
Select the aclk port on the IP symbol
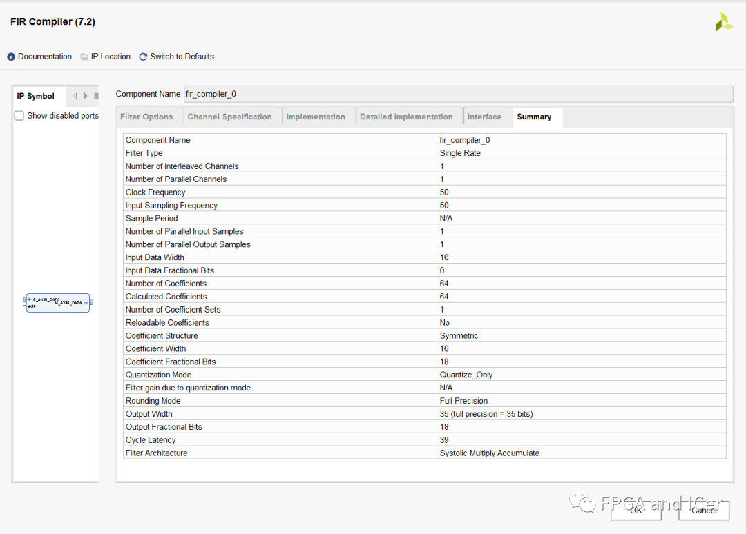pyautogui.click(x=31, y=306)
